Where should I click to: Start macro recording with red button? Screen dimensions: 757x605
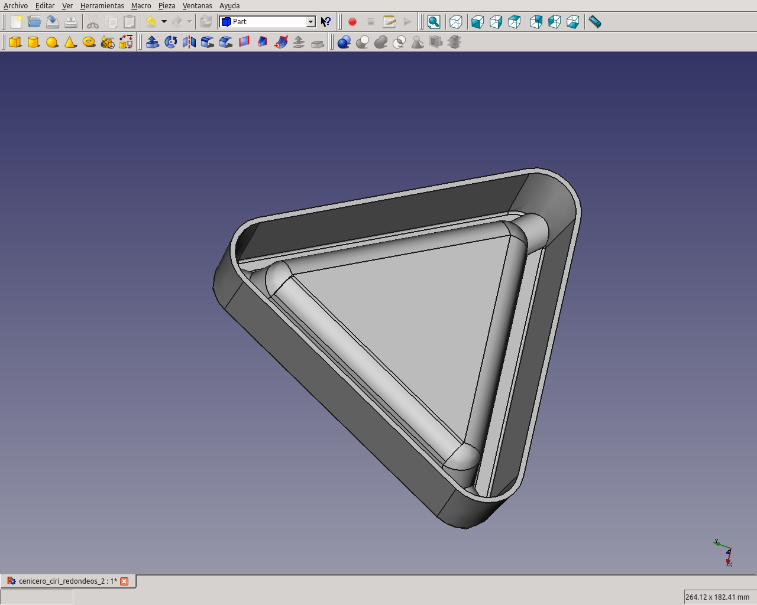(352, 22)
